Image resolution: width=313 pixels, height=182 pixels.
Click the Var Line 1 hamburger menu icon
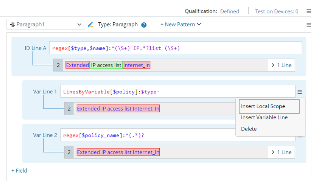(300, 92)
